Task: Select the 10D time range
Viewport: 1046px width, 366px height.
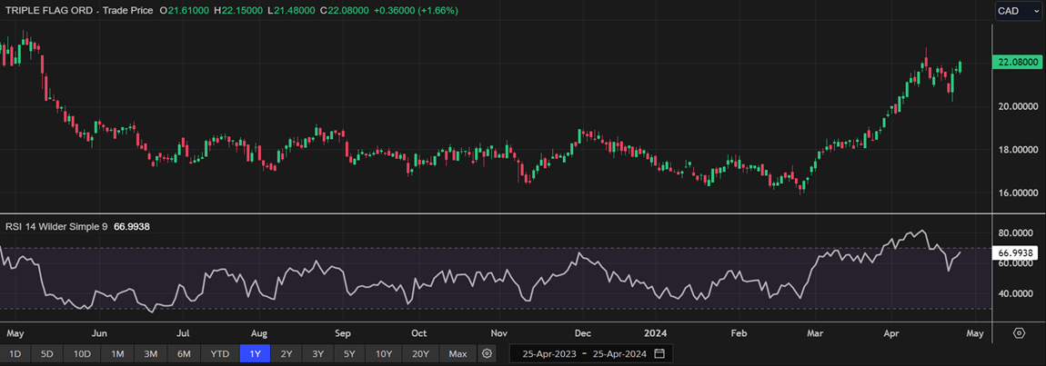Action: (x=82, y=353)
